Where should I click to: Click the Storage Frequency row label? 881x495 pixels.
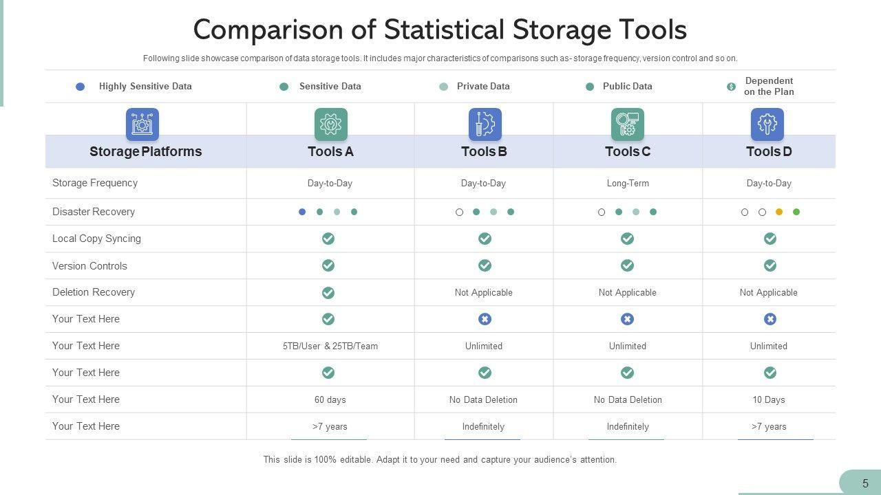[95, 183]
